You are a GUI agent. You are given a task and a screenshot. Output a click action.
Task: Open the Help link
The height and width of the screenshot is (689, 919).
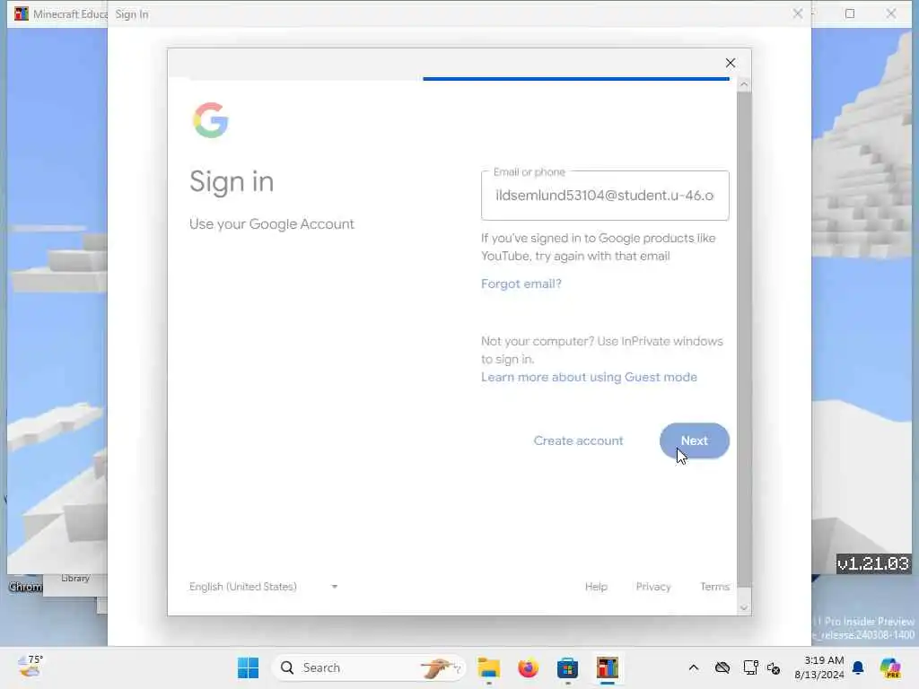coord(596,587)
